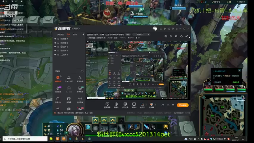Open the toolbox tool between 主播任务 and 虚拟形象
Viewport: 254px width, 143px height.
point(69,100)
